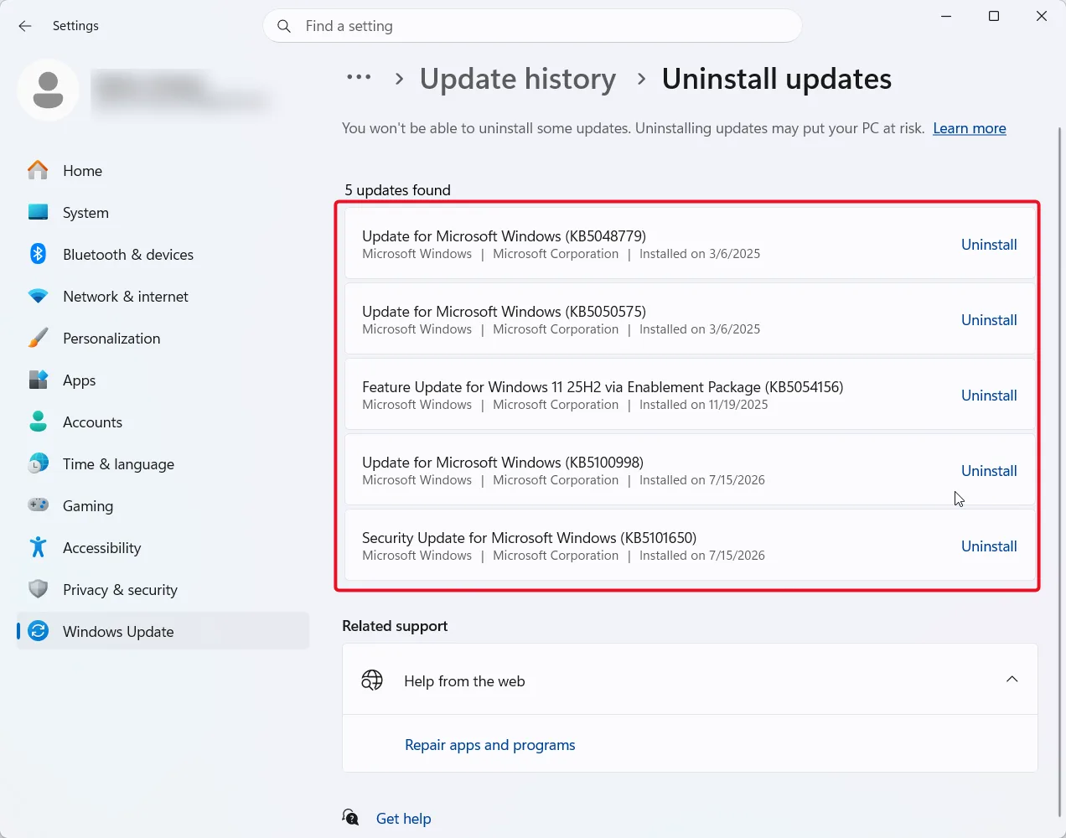The height and width of the screenshot is (838, 1066).
Task: Open the Learn more link
Action: (970, 128)
